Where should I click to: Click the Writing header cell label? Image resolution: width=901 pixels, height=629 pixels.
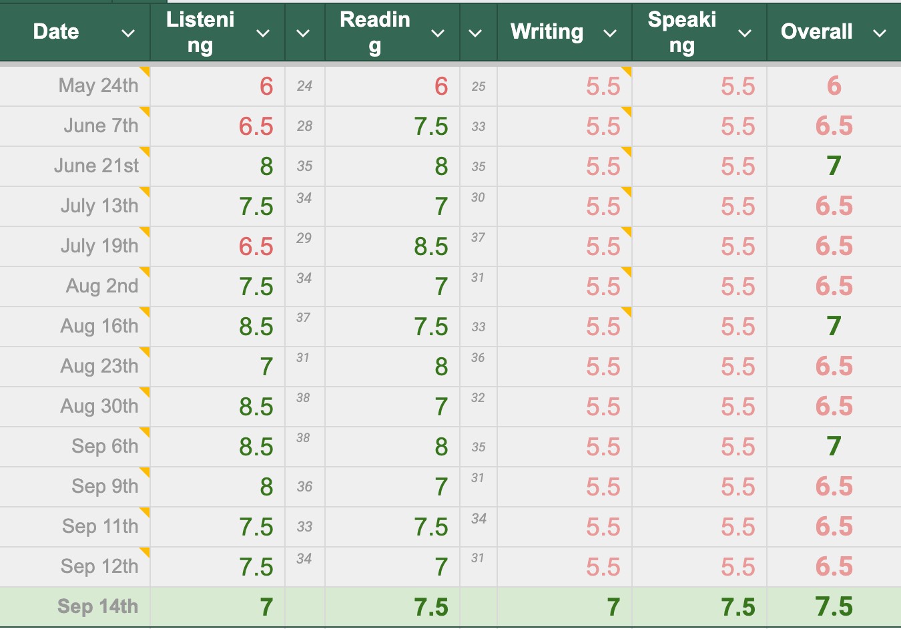(x=547, y=31)
